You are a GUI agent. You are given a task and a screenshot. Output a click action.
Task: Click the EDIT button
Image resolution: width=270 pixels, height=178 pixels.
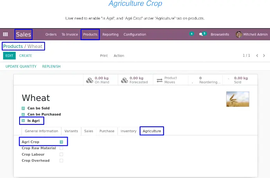9,56
